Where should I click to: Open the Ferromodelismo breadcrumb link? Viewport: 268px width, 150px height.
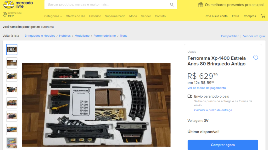click(105, 36)
